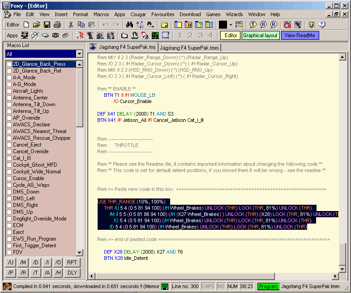Expand the dropdown arrow beside the black color box
351x293 pixels.
click(x=231, y=25)
